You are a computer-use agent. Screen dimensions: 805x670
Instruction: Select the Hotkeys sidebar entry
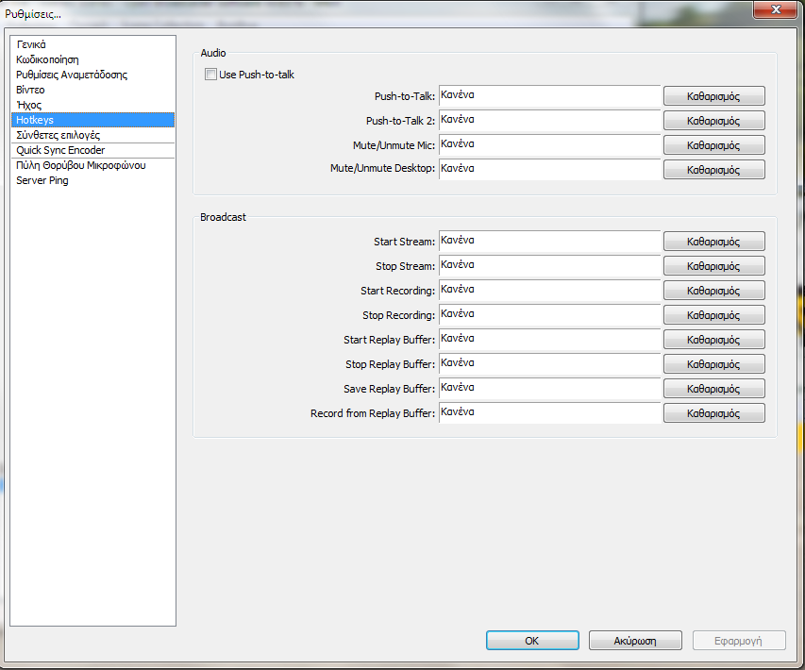point(92,120)
